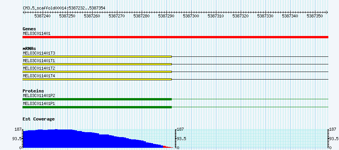Select the MELO3C011401T3 mRNA yellow bar

(x=97, y=56)
